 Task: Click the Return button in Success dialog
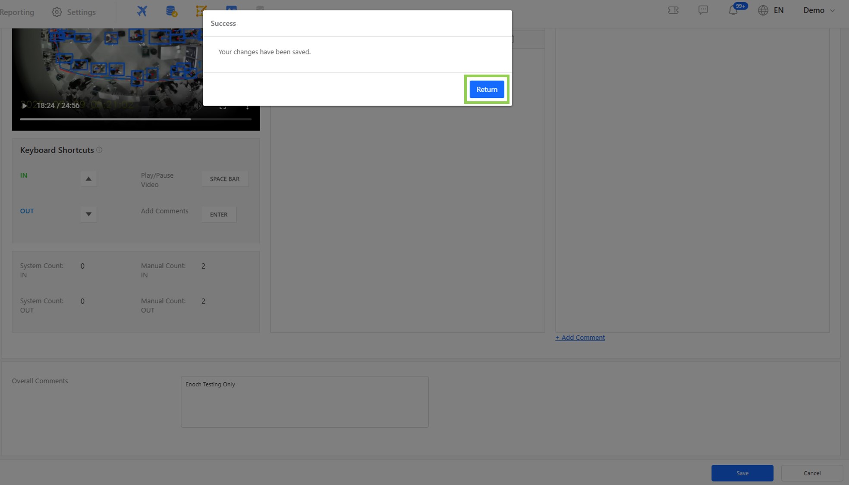coord(487,89)
